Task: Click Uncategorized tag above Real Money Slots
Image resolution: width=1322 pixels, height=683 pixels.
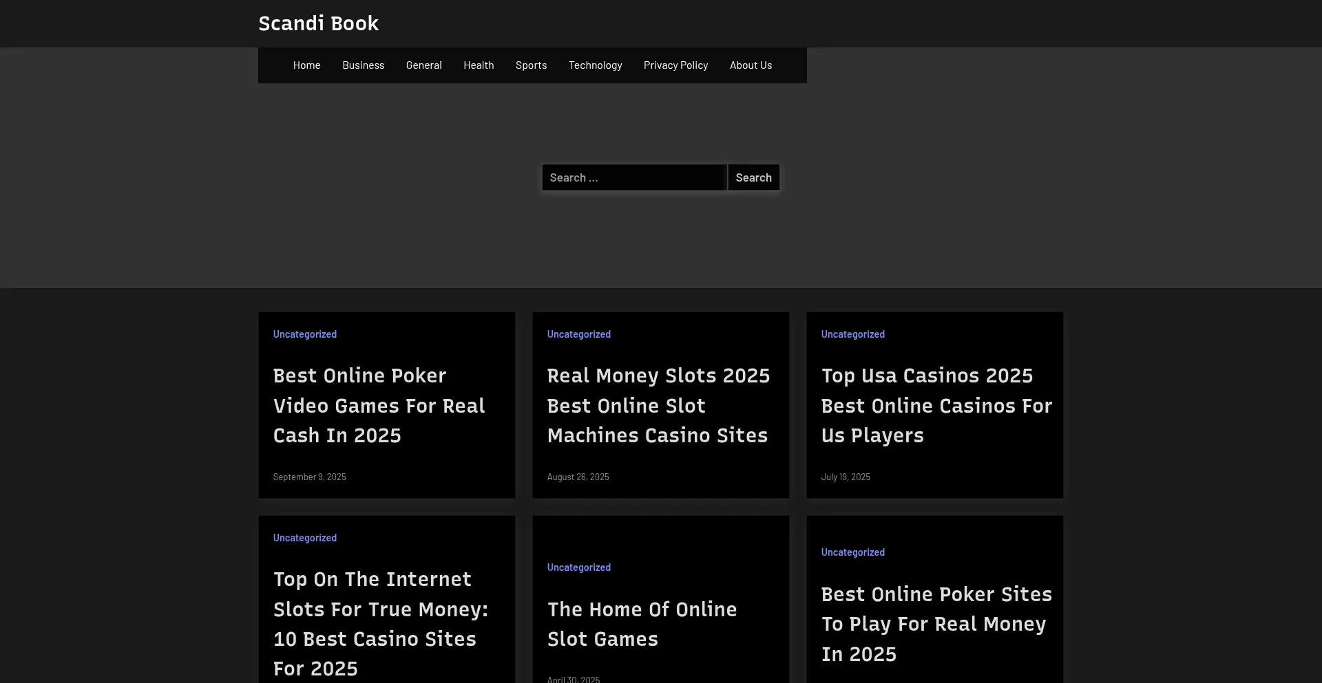Action: pyautogui.click(x=578, y=334)
